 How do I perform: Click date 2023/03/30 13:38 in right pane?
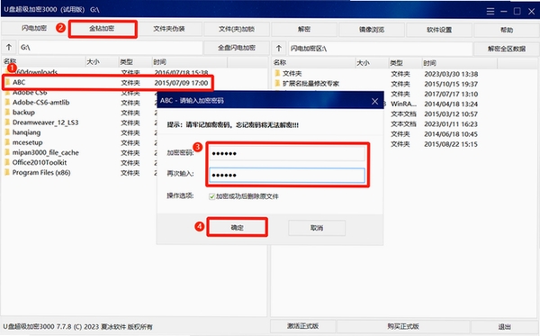click(451, 74)
